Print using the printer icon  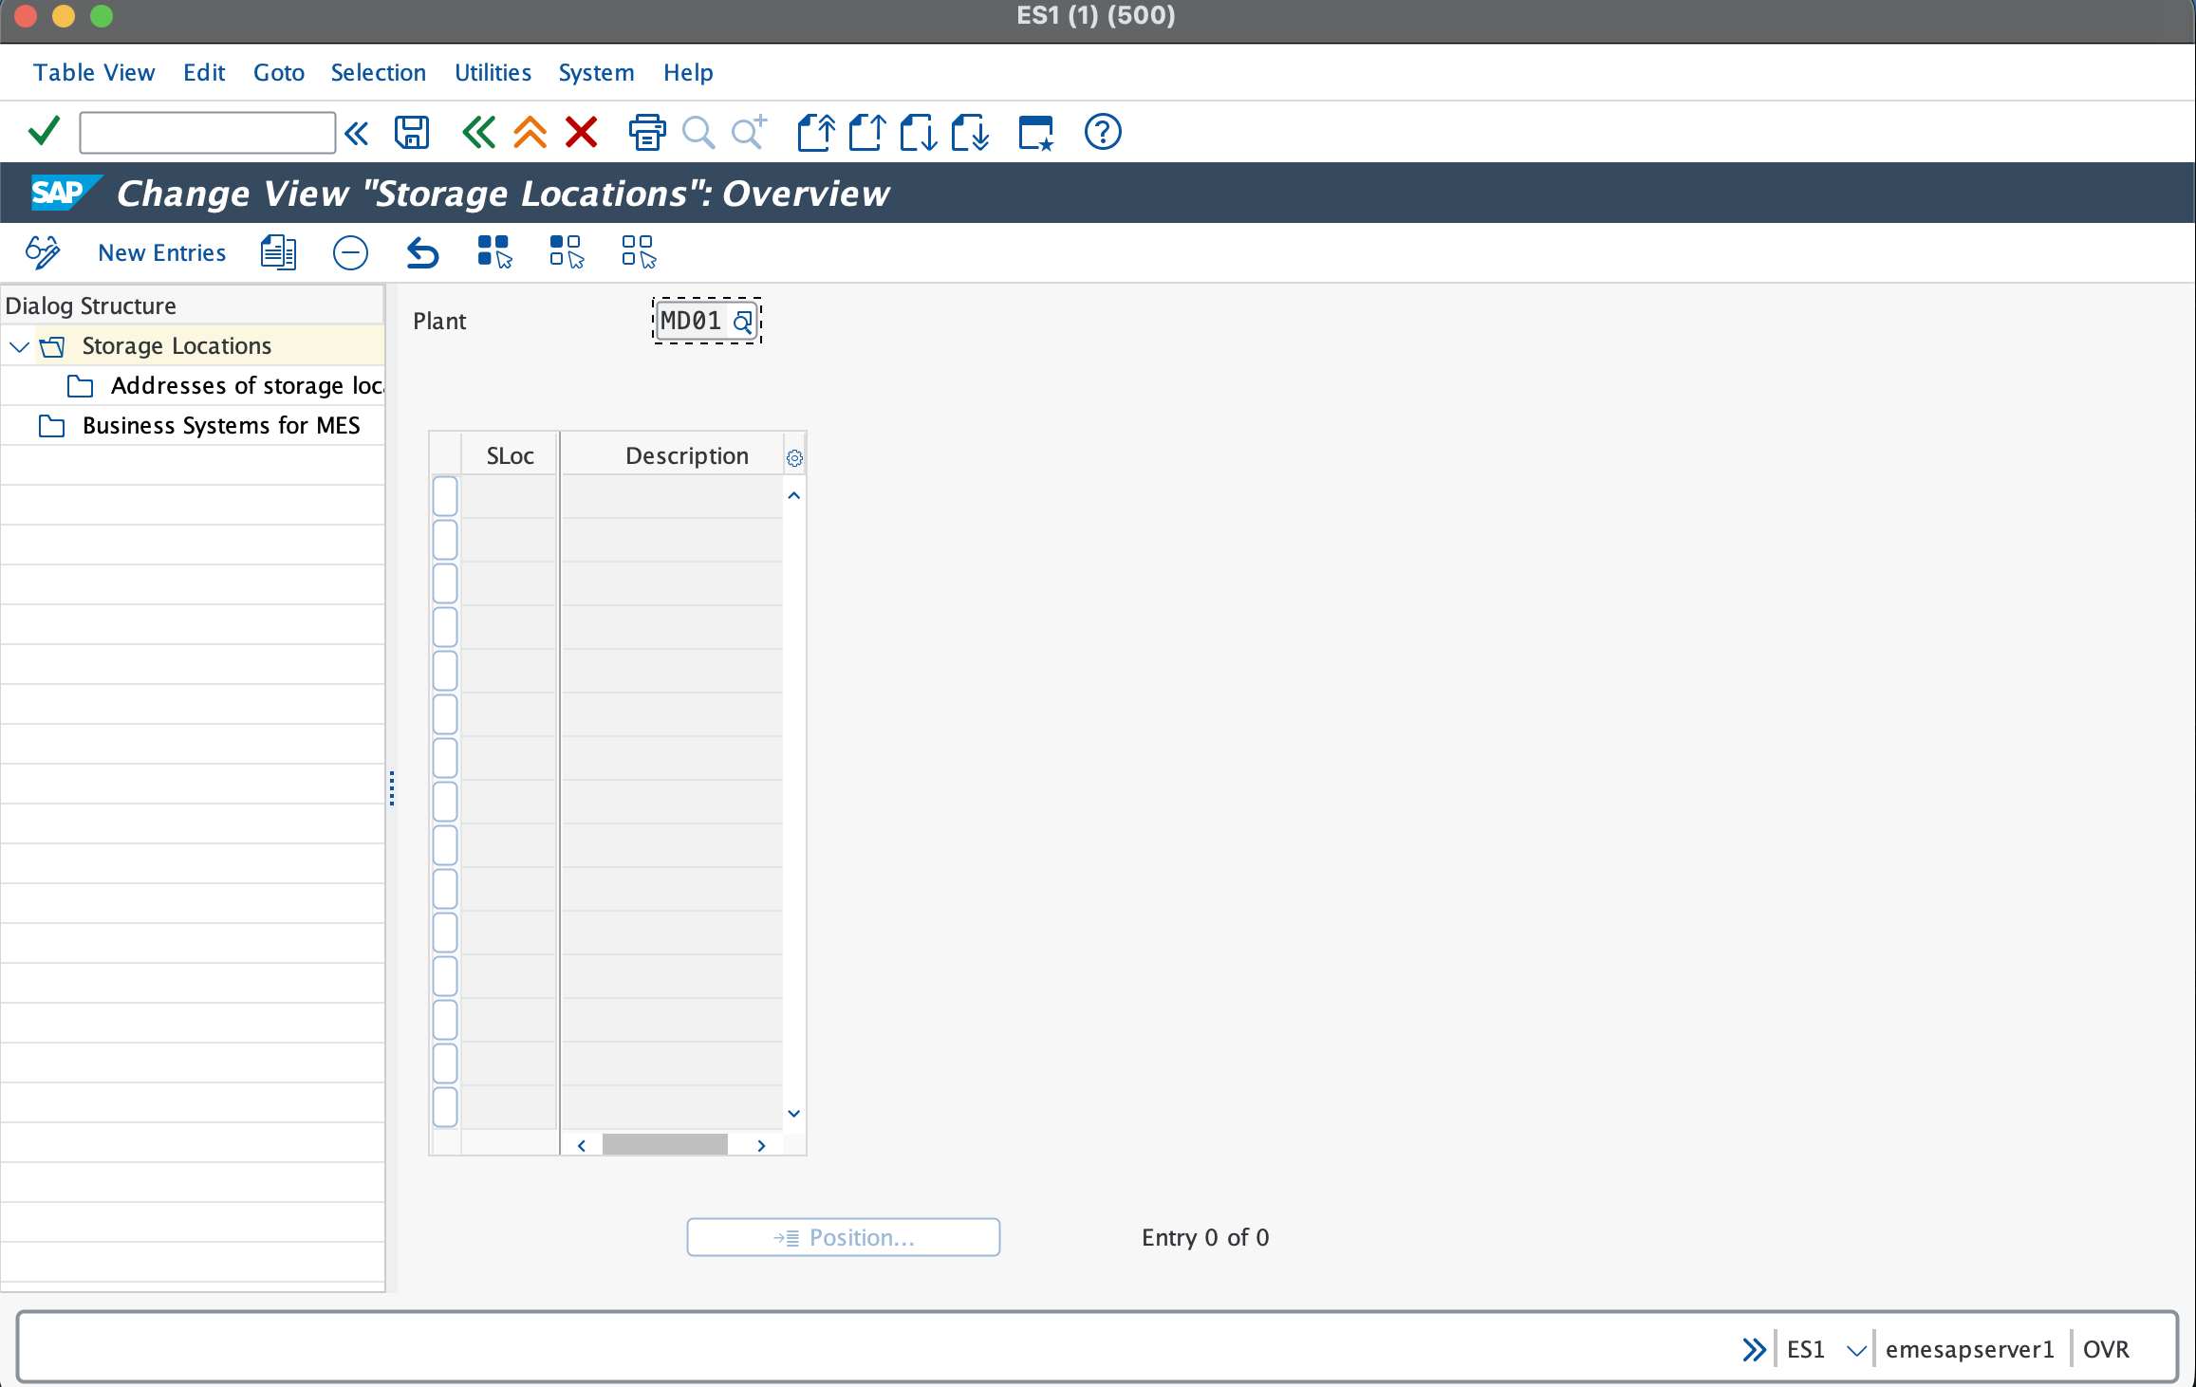pyautogui.click(x=647, y=132)
